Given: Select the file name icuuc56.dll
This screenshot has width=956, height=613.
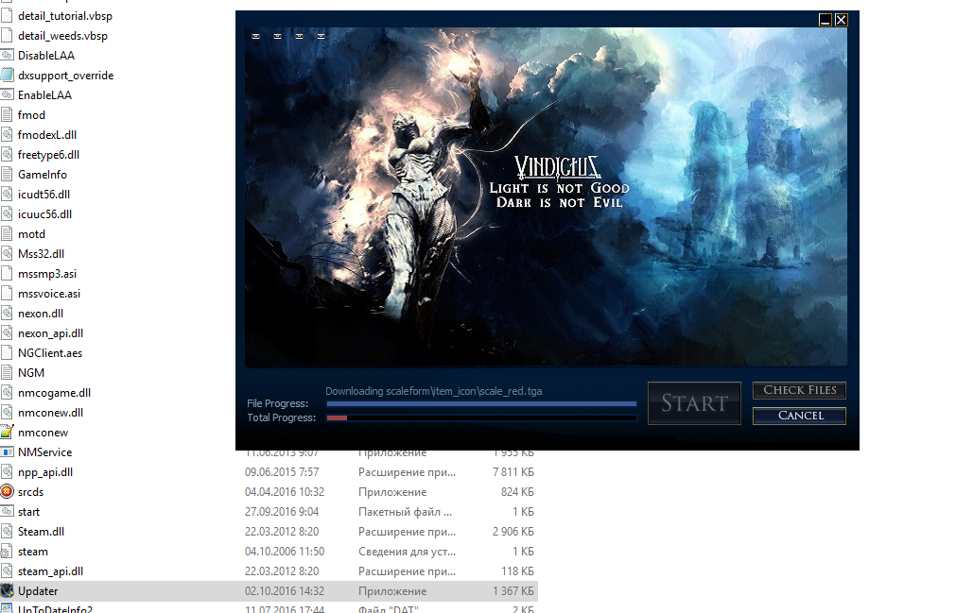Looking at the screenshot, I should (x=44, y=214).
